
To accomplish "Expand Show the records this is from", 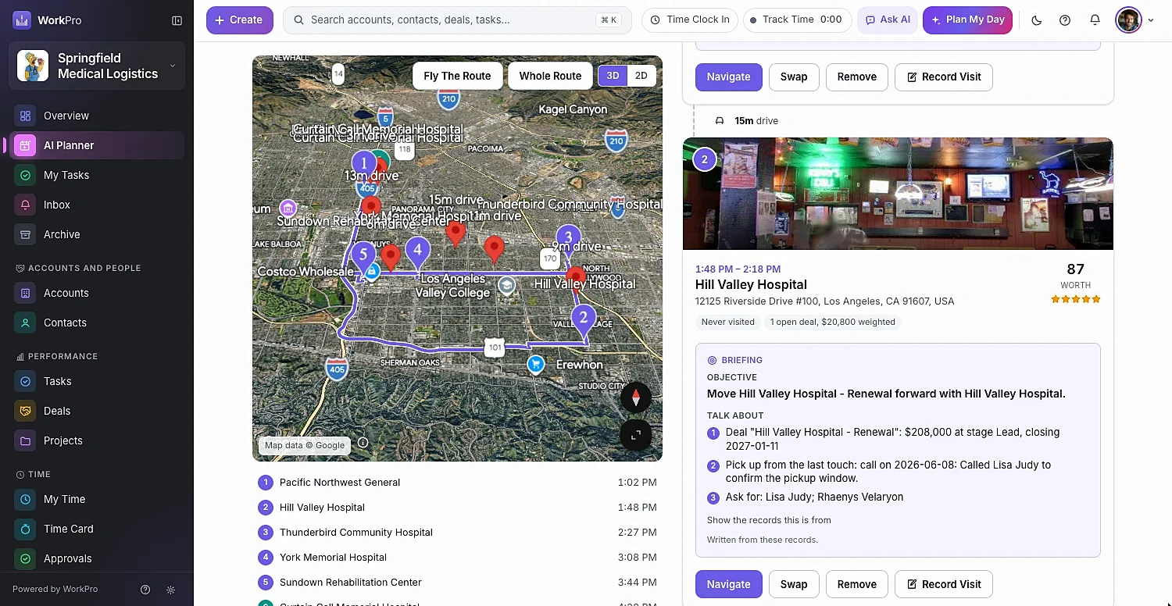I will tap(769, 520).
